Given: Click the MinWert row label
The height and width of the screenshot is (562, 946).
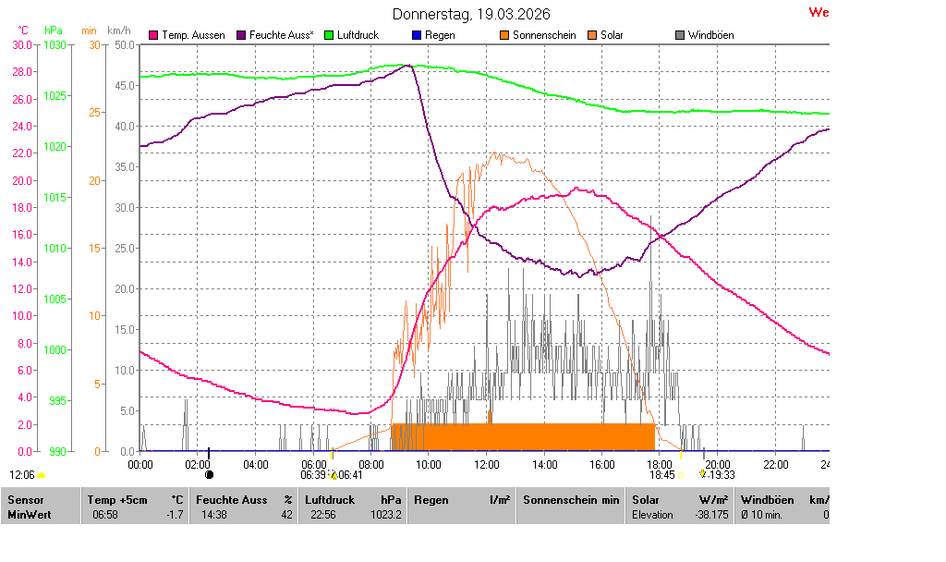Looking at the screenshot, I should point(30,515).
